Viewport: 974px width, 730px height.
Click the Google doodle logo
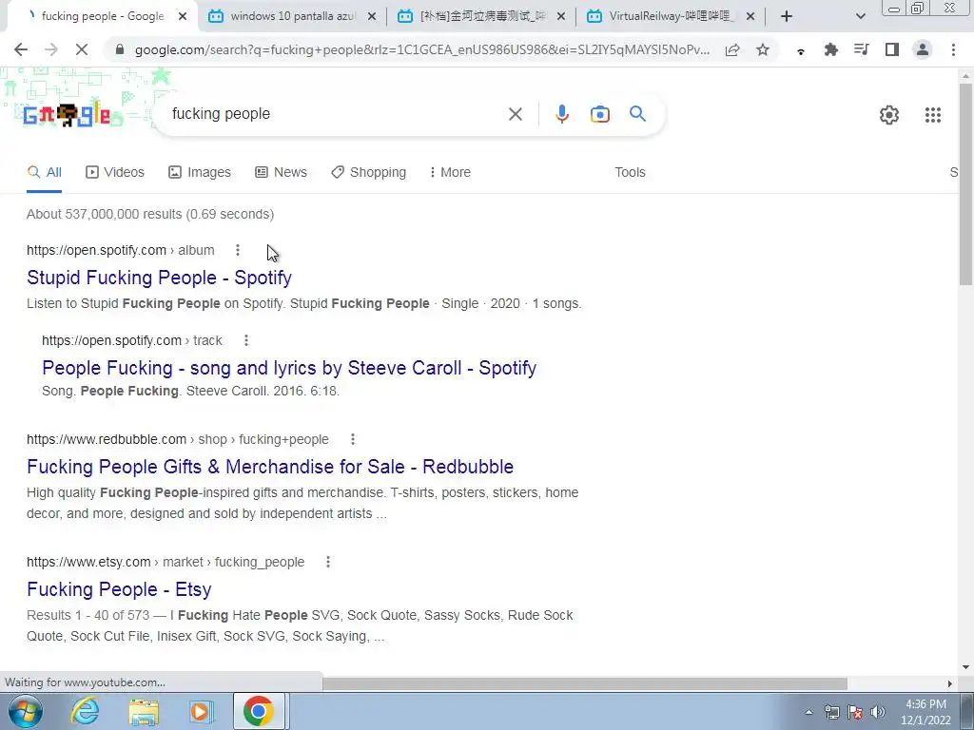click(67, 115)
